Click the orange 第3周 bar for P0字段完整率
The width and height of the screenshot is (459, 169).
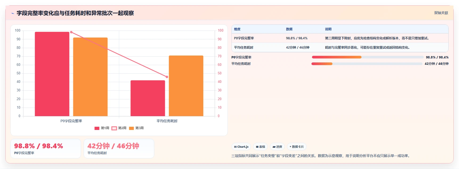[x=90, y=77]
